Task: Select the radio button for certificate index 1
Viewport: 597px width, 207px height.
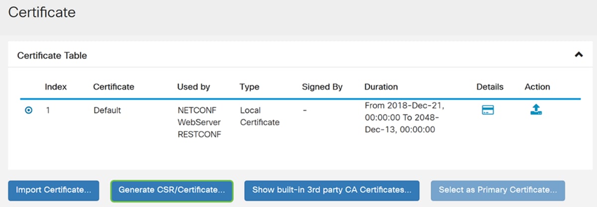Action: [x=28, y=111]
